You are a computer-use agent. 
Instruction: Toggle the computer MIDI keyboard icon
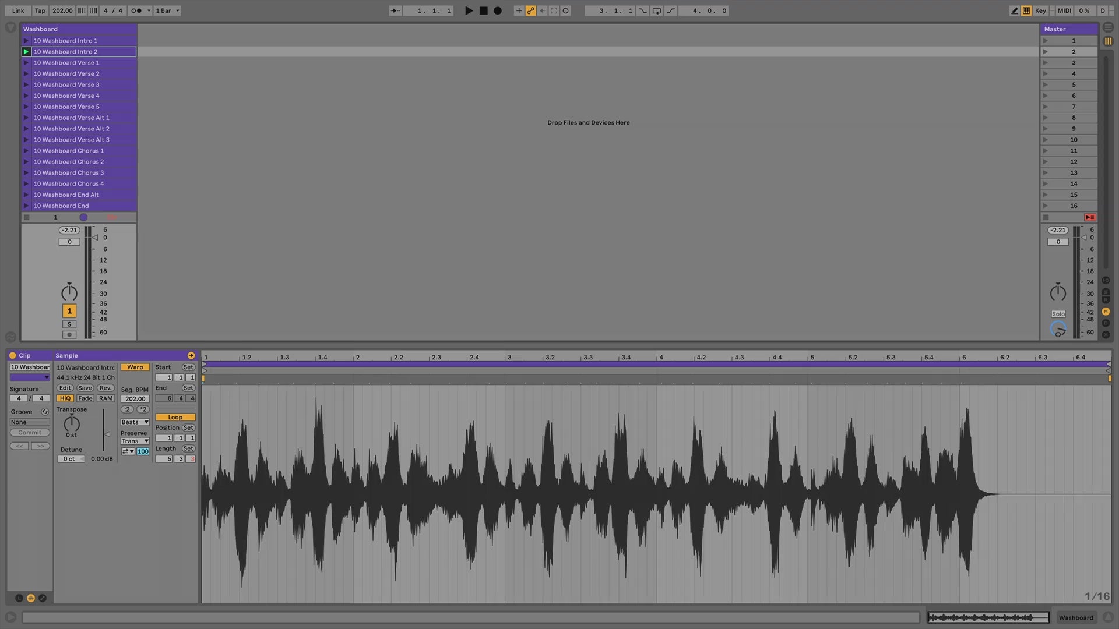click(x=1026, y=10)
